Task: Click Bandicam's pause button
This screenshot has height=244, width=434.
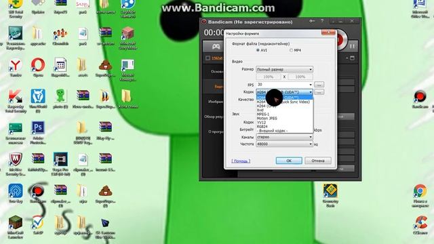Action: 352,46
